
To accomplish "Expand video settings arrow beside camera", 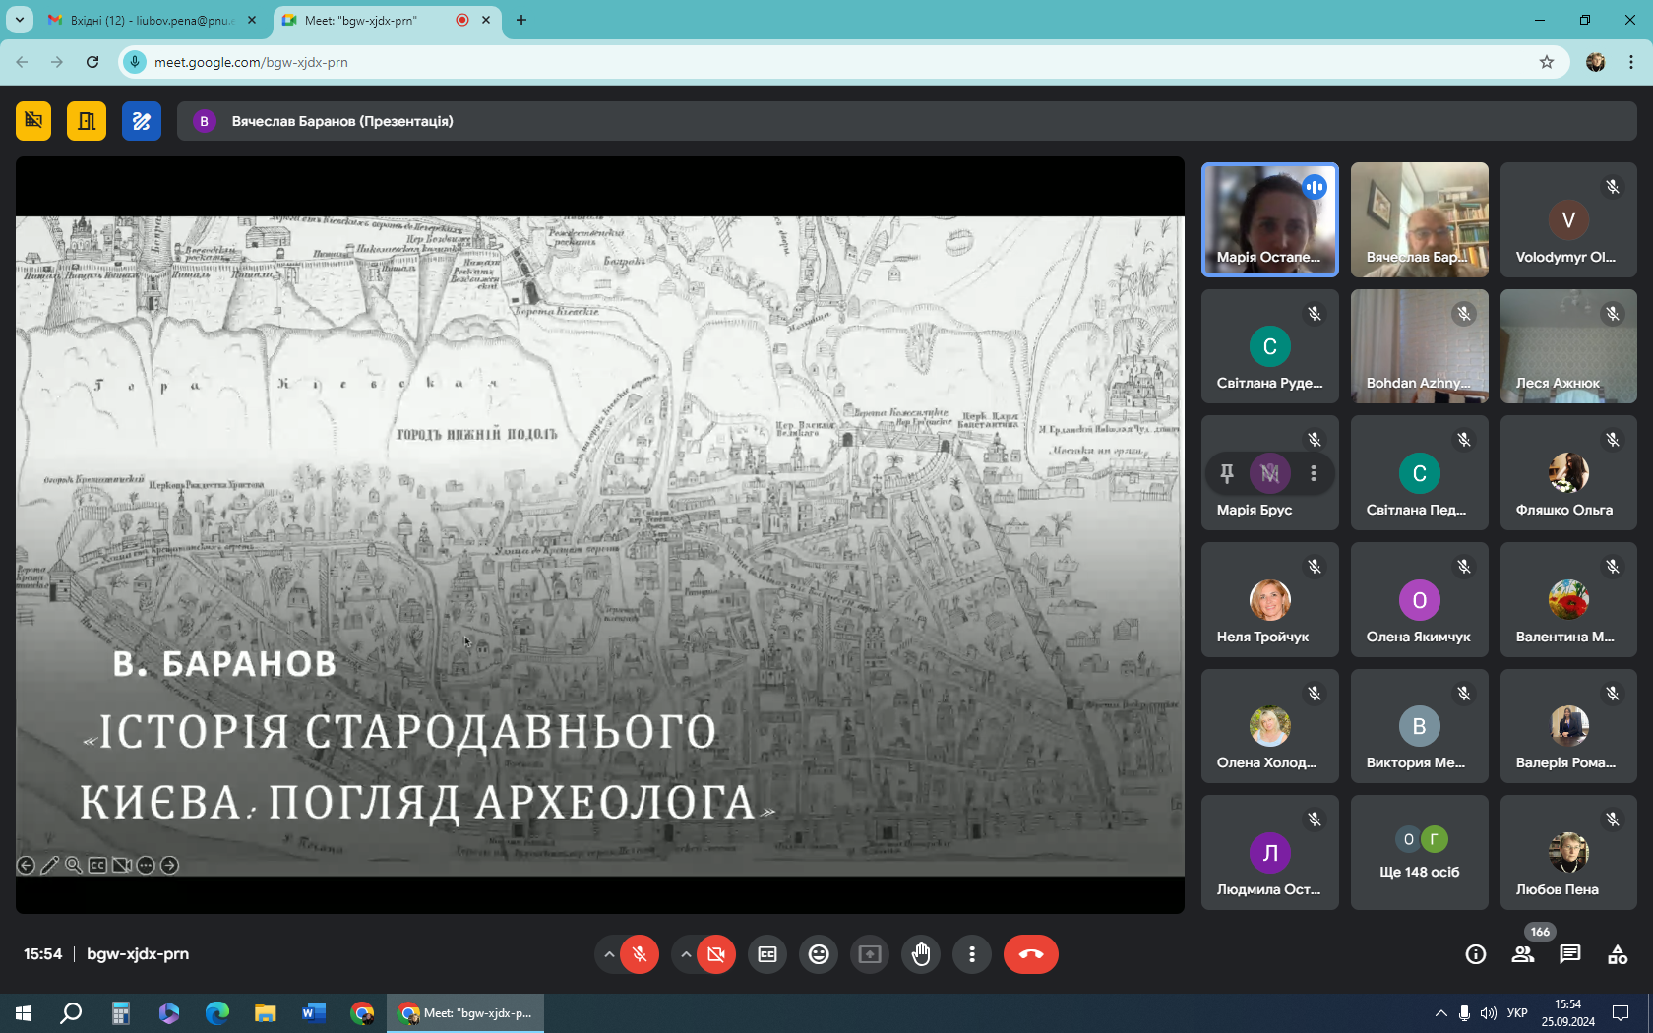I will tap(686, 954).
